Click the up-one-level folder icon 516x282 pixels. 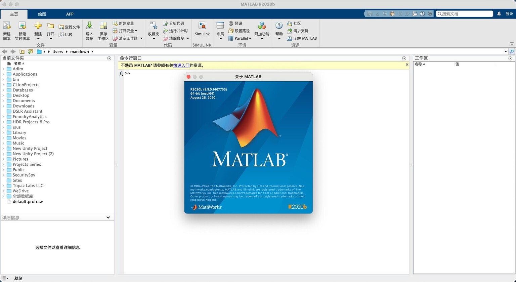click(x=22, y=51)
